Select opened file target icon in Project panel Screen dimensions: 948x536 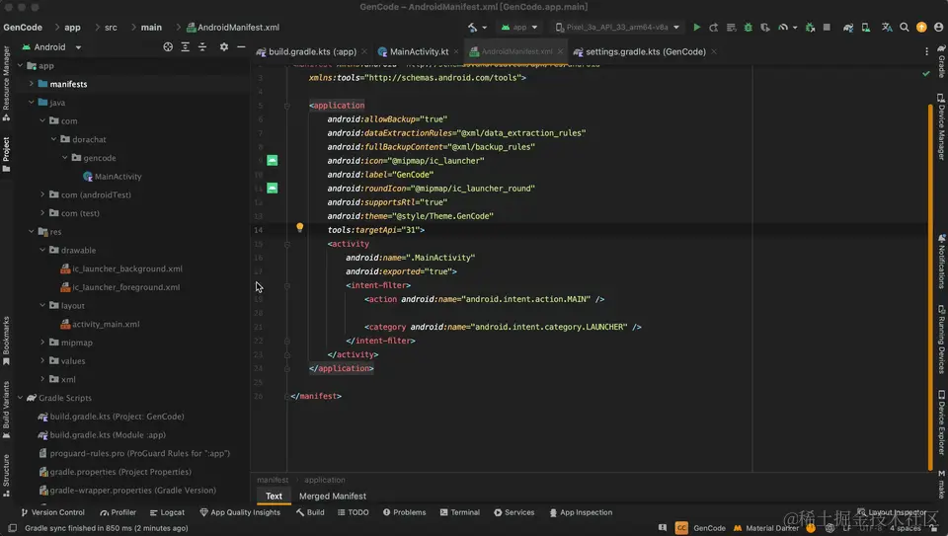[168, 47]
